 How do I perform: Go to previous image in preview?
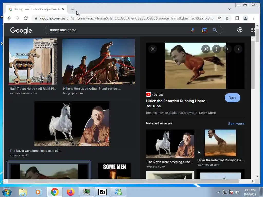pos(227,49)
